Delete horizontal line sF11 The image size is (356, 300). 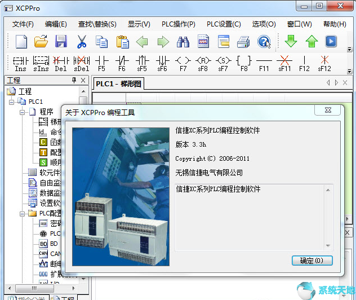point(284,64)
